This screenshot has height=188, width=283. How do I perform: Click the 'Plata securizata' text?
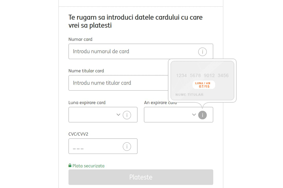coord(88,166)
